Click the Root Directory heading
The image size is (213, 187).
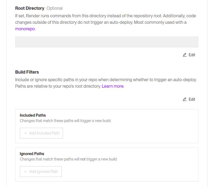tap(30, 8)
